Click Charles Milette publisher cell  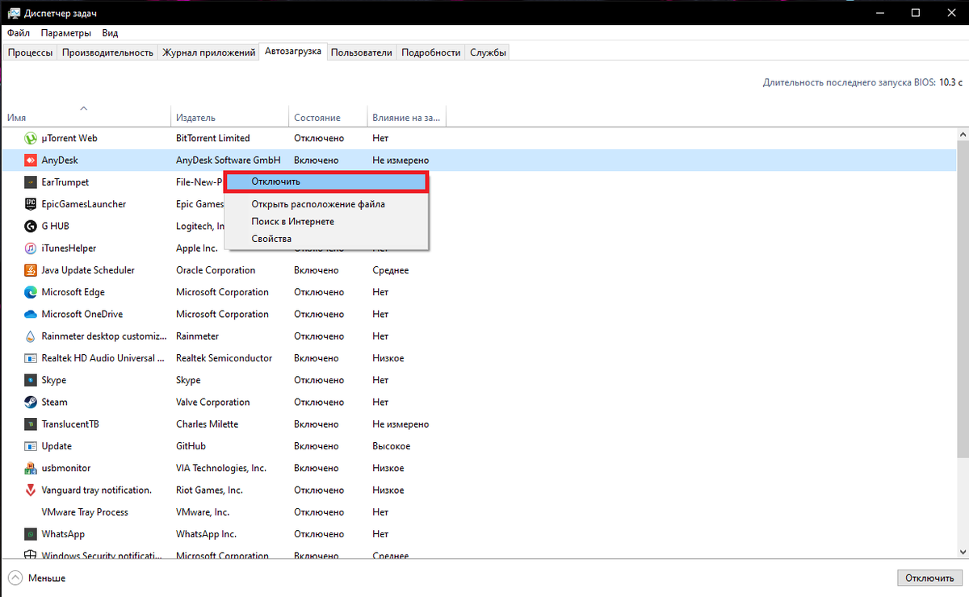pos(208,424)
